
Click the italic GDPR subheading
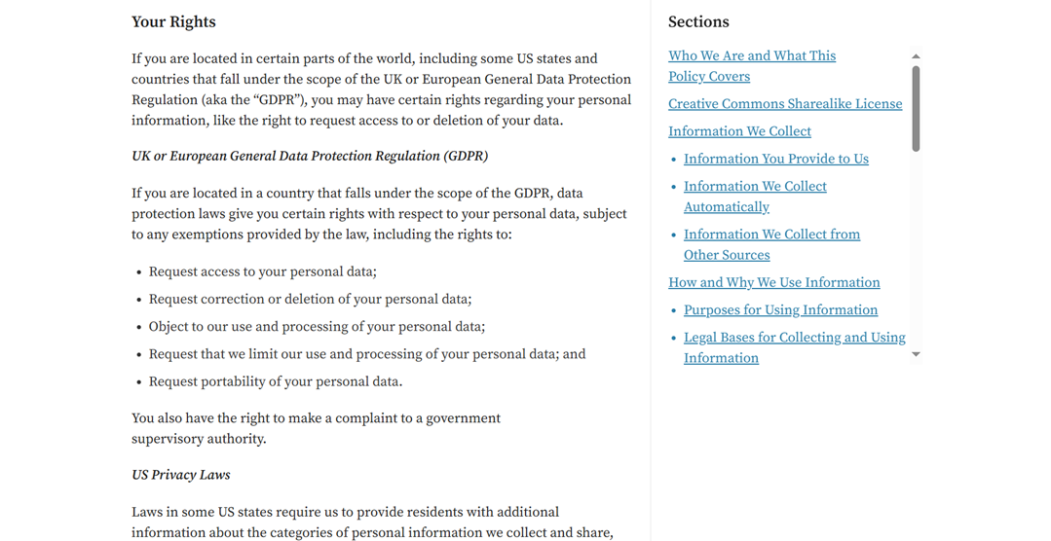(x=310, y=156)
